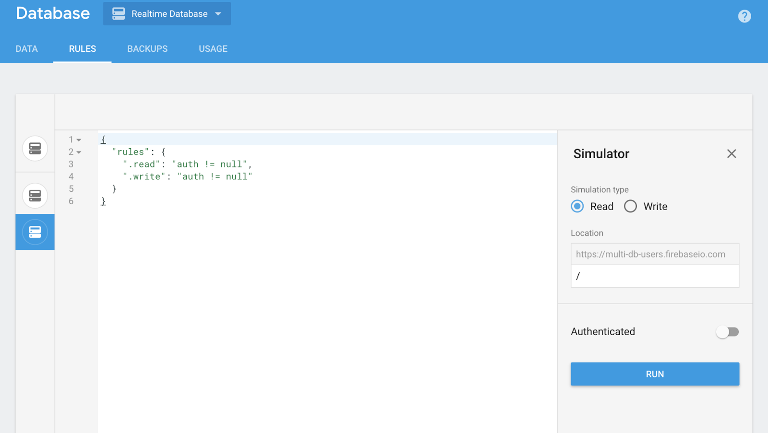Screen dimensions: 768x433
Task: Switch to the RULES tab
Action: (x=82, y=49)
